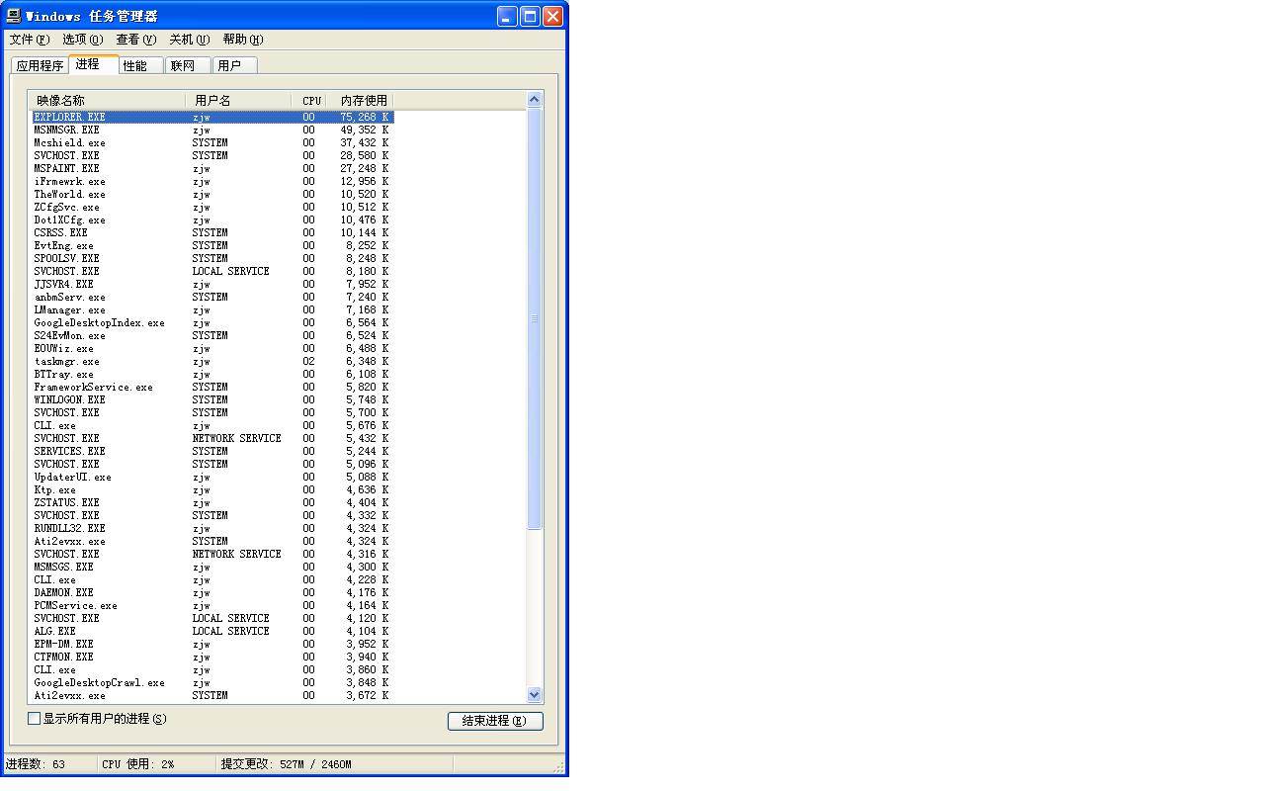Open the 文件(F) menu
Image resolution: width=1265 pixels, height=791 pixels.
point(29,40)
